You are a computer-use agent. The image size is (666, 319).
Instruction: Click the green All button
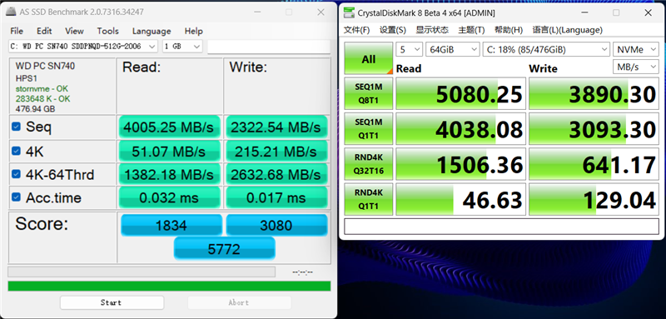pos(369,58)
